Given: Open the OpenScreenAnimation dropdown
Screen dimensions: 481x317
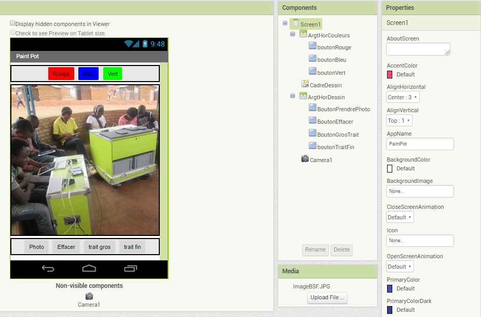Looking at the screenshot, I should [x=400, y=267].
